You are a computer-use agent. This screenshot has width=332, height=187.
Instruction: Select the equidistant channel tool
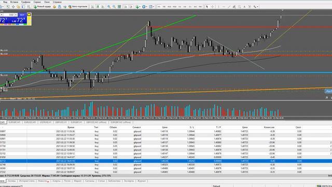pyautogui.click(x=234, y=7)
